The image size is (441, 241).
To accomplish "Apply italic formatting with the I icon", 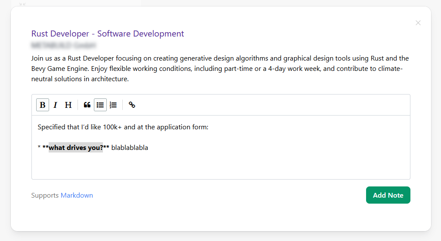I will pyautogui.click(x=56, y=105).
